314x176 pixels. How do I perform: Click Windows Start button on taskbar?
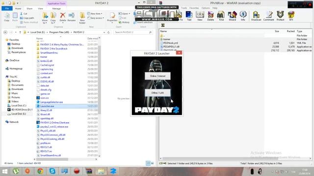[4, 172]
